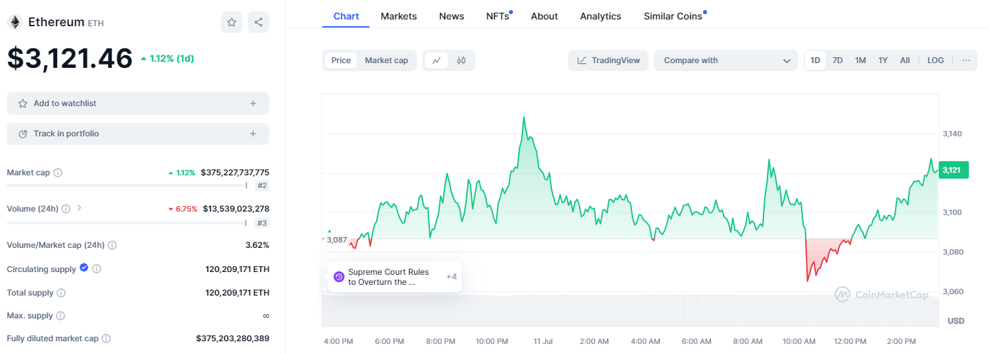Expand Volume (24h) chevron arrow
989x354 pixels.
point(79,208)
